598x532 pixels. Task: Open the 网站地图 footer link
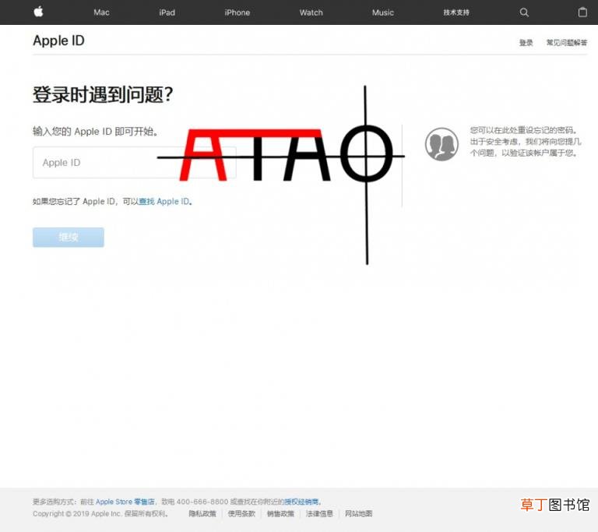click(358, 513)
